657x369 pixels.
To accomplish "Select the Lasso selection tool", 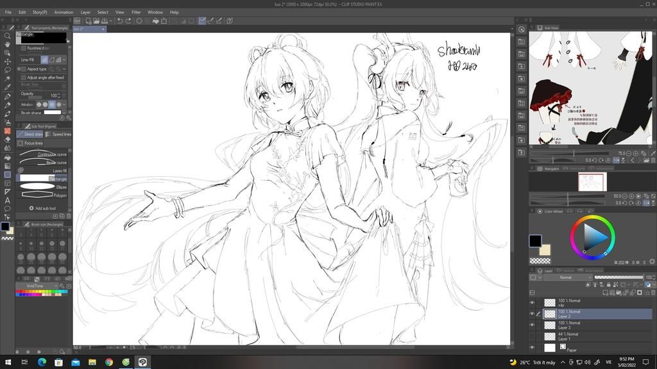I will (7, 70).
